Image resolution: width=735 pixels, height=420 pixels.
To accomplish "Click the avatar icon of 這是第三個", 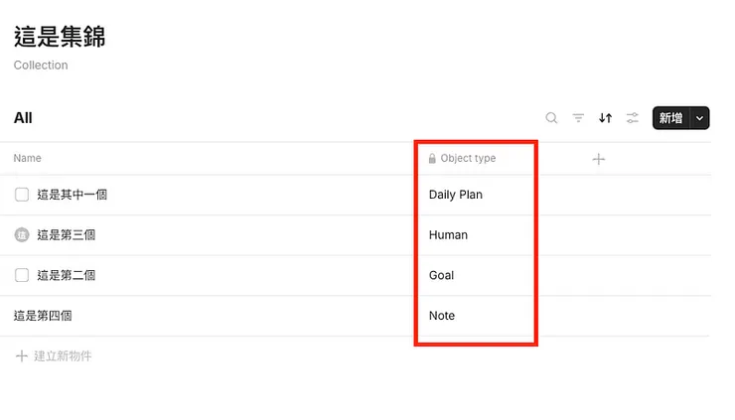I will 22,235.
